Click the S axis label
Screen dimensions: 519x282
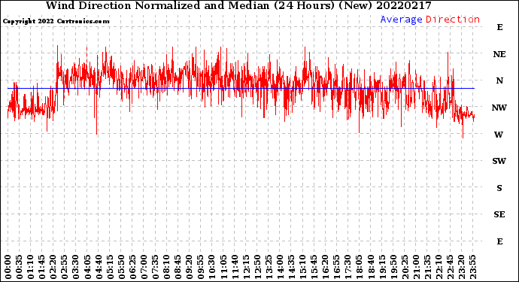(499, 188)
